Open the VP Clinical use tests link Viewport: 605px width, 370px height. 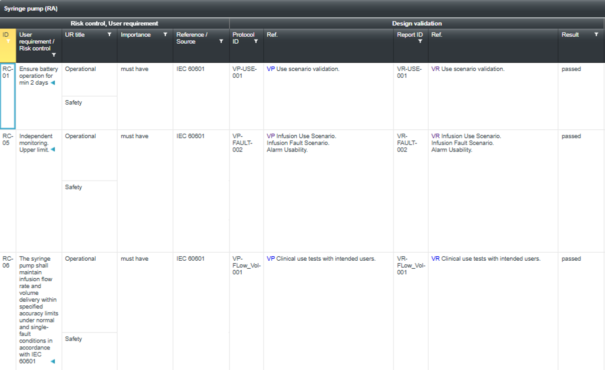coord(271,259)
